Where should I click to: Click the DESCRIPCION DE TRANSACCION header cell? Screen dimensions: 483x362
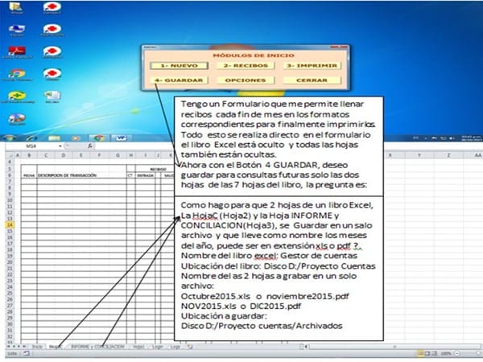[x=81, y=175]
